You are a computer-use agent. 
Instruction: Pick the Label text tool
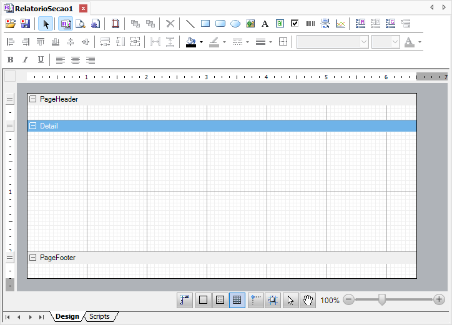coord(265,24)
